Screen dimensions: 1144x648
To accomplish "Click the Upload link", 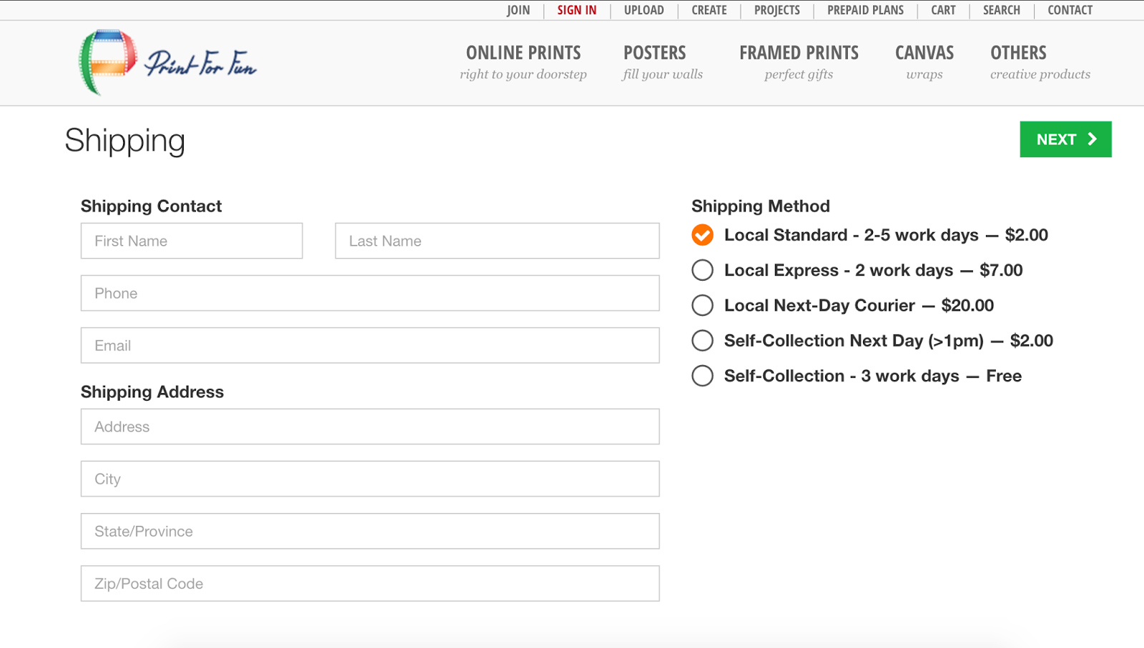I will pyautogui.click(x=643, y=10).
